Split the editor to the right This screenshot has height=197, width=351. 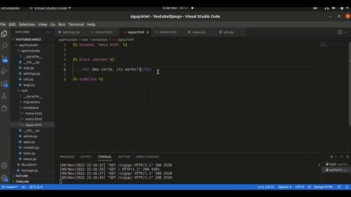(x=339, y=32)
